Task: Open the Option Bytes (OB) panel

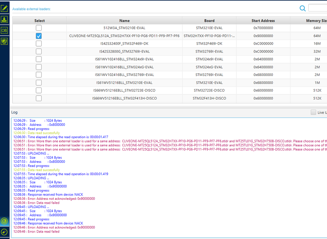Action: click(x=4, y=30)
